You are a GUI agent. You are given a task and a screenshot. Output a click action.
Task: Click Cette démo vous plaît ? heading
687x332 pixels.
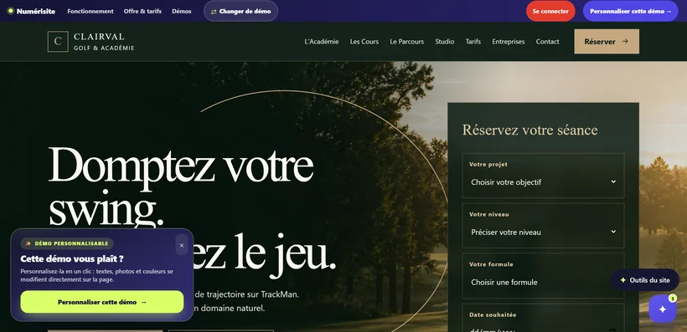coord(72,259)
